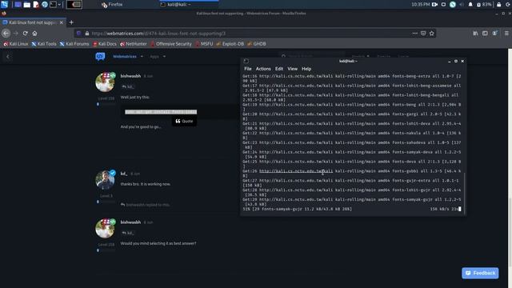Close the Kali linux font tab
This screenshot has height=288, width=512.
tap(62, 22)
